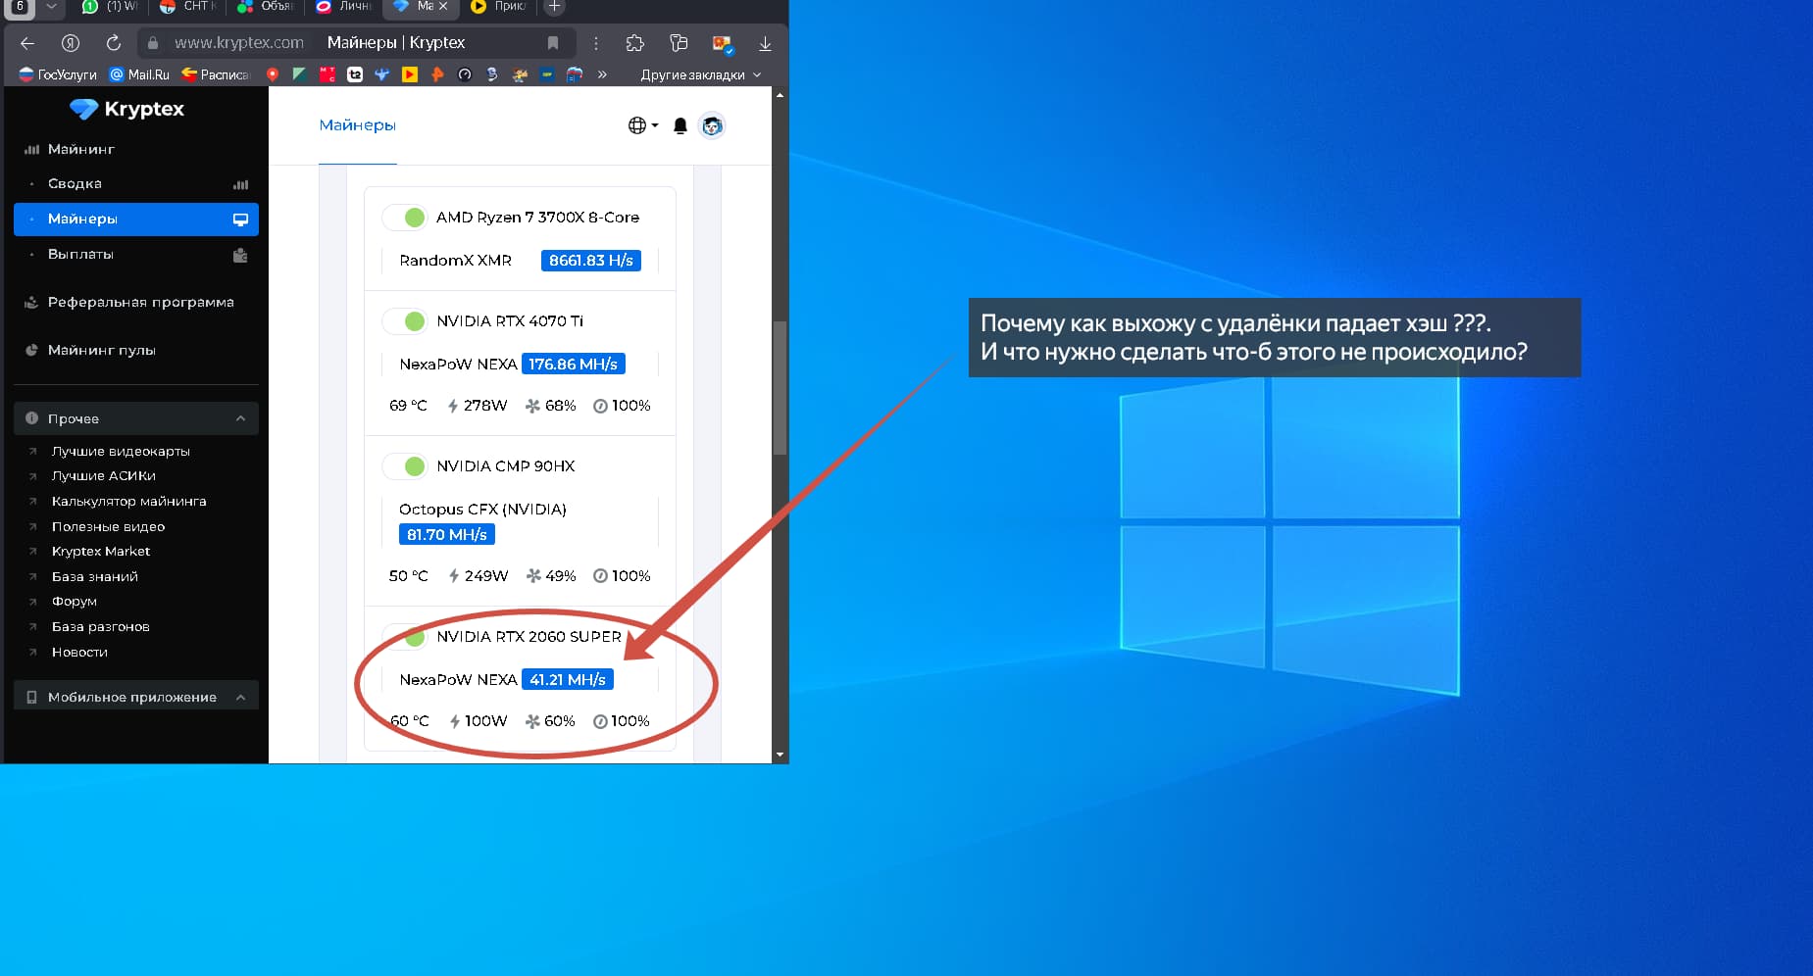Open Новости link
Image resolution: width=1813 pixels, height=976 pixels.
79,653
